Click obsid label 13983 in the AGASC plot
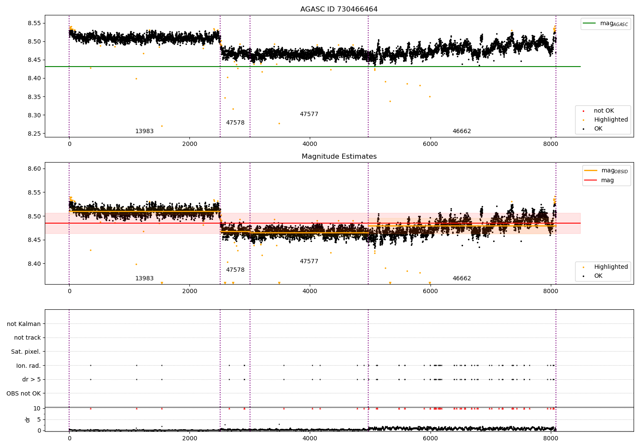640x448 pixels. [144, 131]
